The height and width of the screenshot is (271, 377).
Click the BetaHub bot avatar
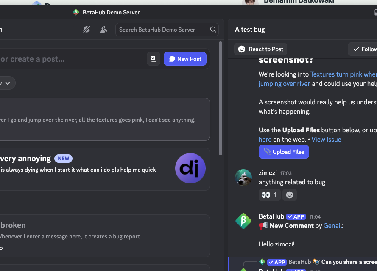[243, 221]
